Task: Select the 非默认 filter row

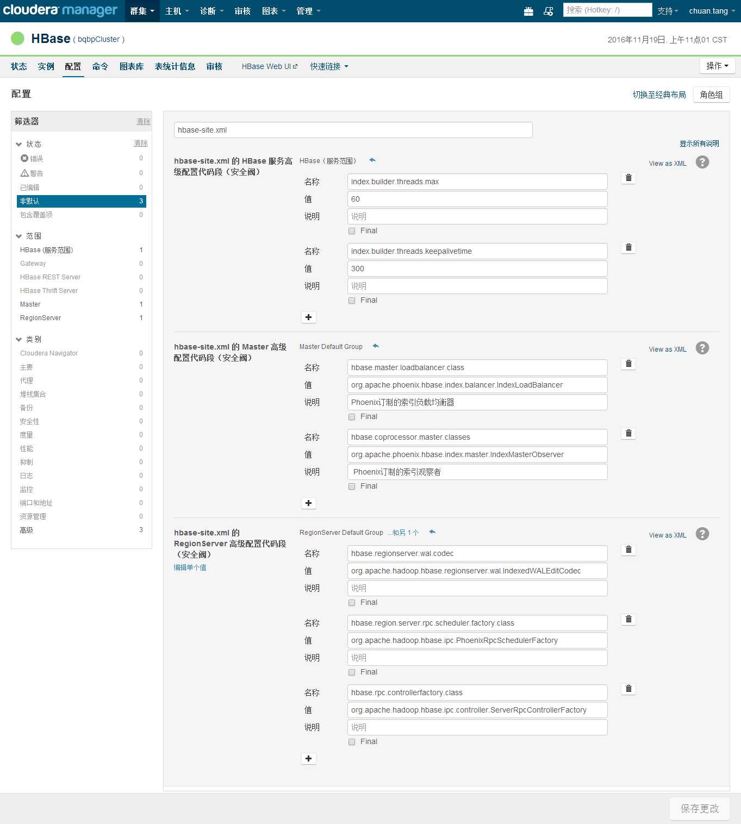Action: pos(82,201)
